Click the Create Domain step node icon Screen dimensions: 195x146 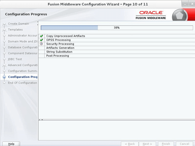pos(4,24)
